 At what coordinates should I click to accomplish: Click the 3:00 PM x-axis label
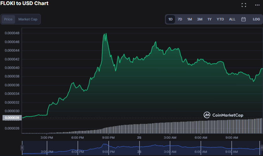[47, 137]
